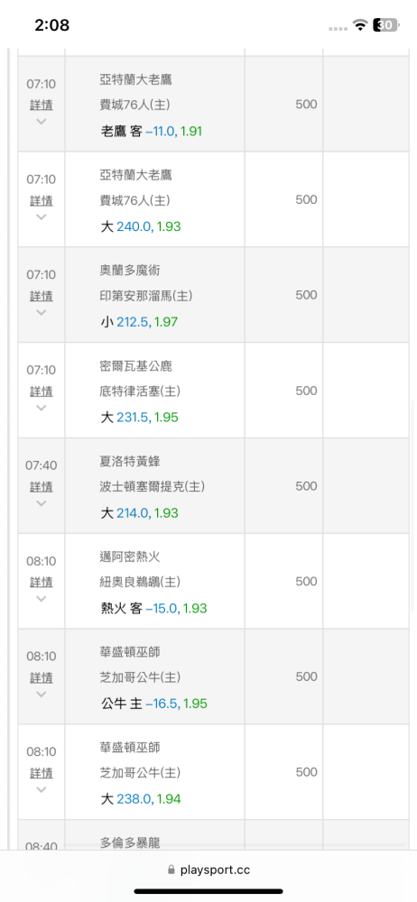Tap the 2:08 clock in status bar
This screenshot has width=417, height=902.
[51, 25]
